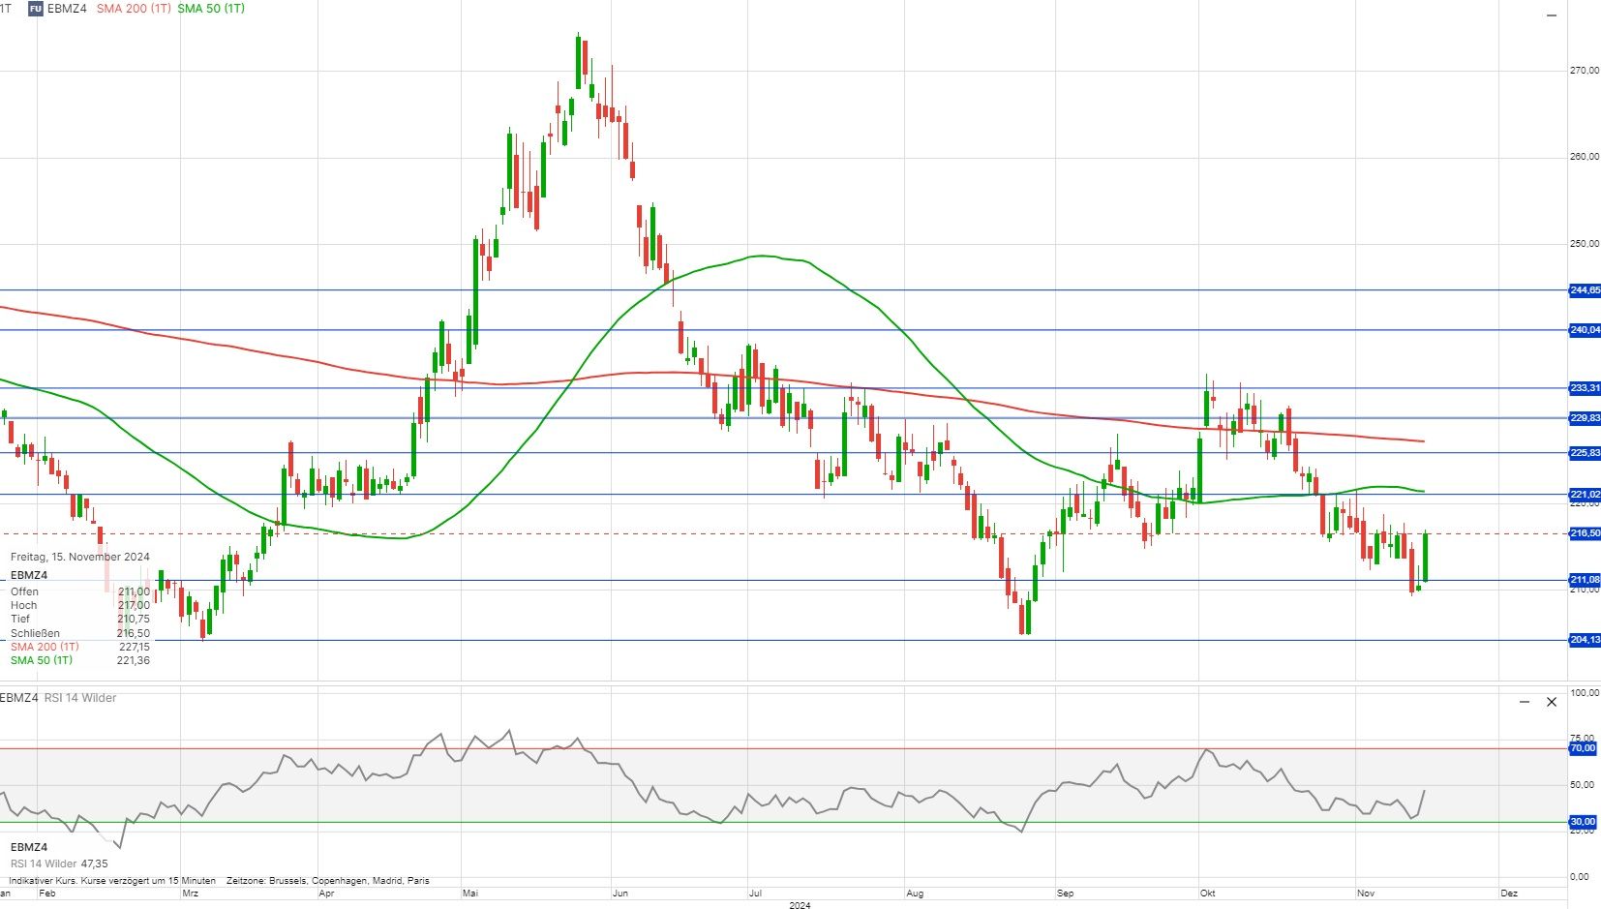Screen dimensions: 1601x909
Task: Click the 233,31 resistance level label
Action: 1584,388
